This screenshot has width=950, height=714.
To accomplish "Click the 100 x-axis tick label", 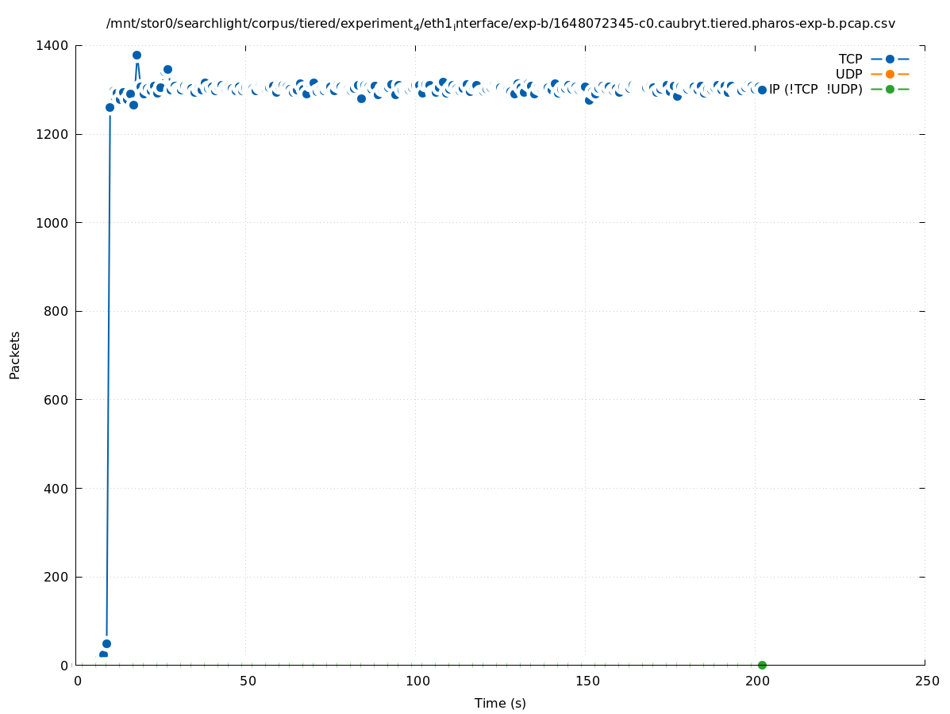I will pyautogui.click(x=417, y=681).
